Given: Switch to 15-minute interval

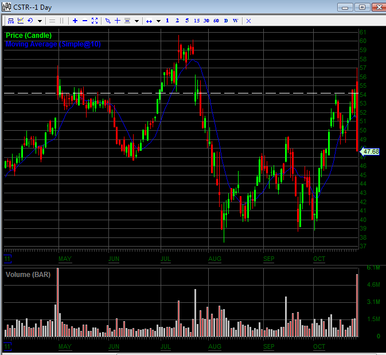Looking at the screenshot, I should coord(197,21).
